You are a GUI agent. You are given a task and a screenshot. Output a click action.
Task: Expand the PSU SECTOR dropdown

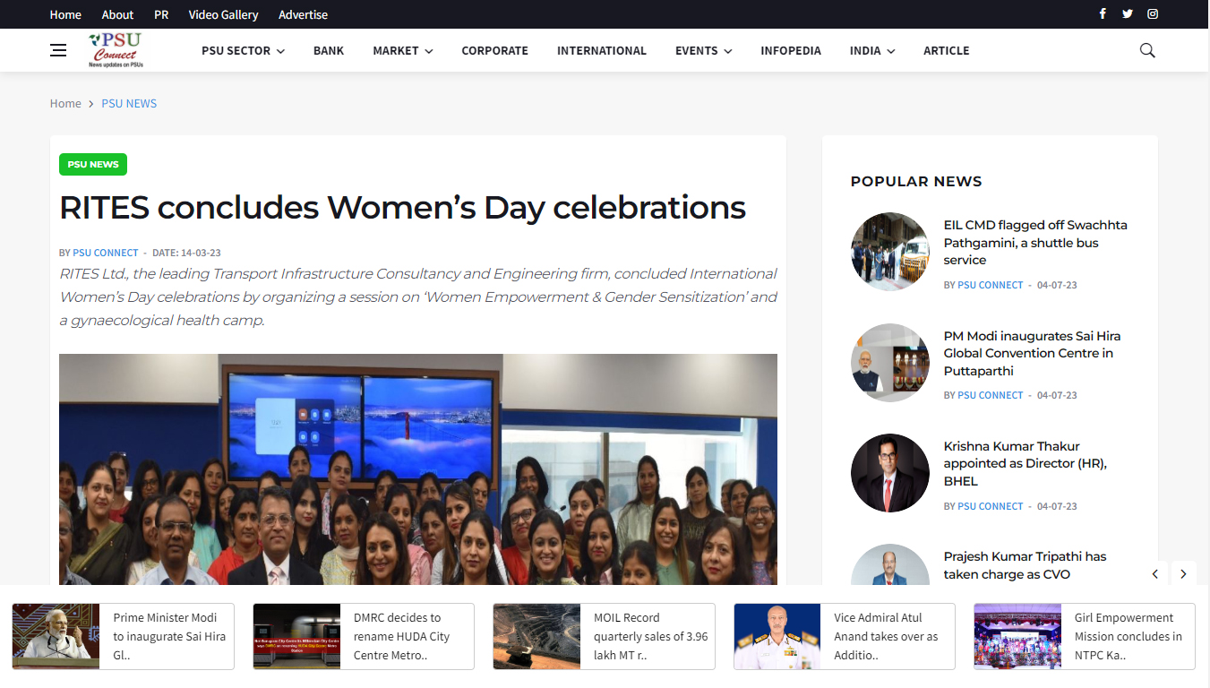pos(243,51)
